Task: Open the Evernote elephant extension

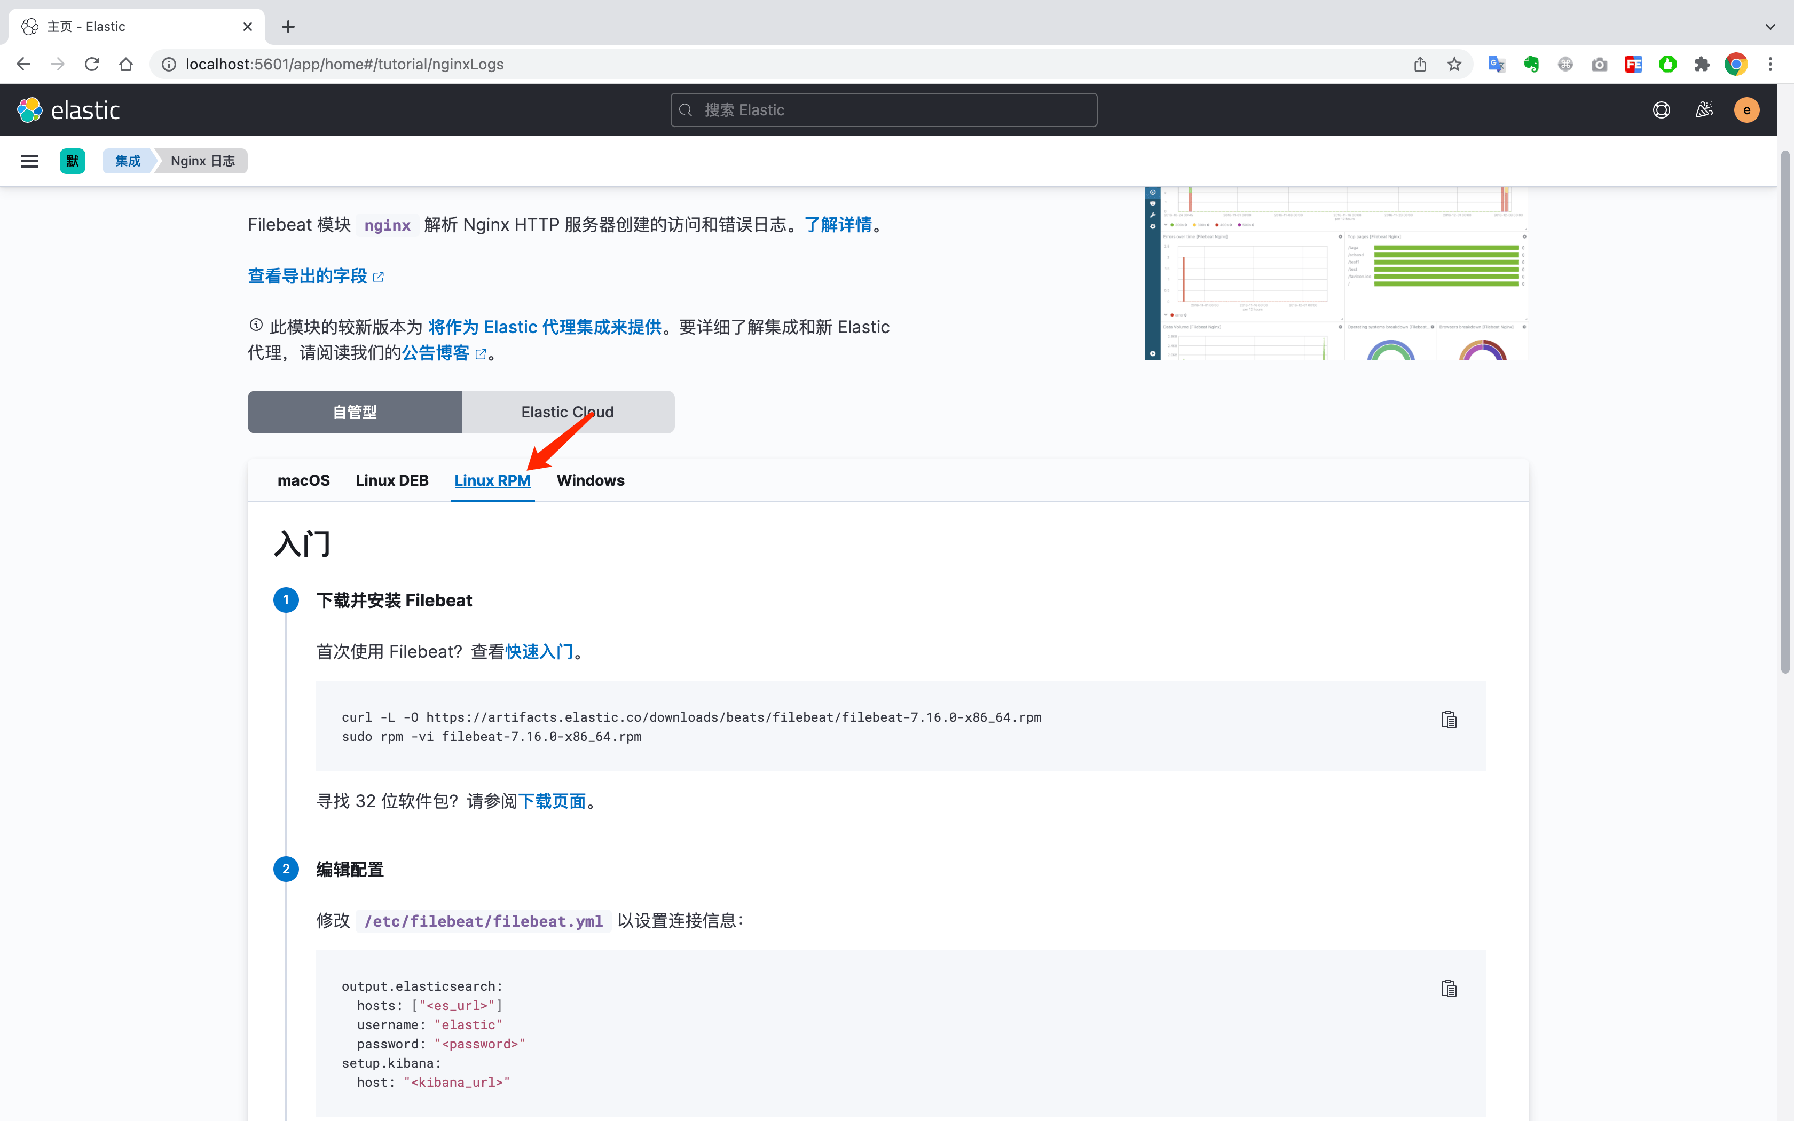Action: (1531, 65)
